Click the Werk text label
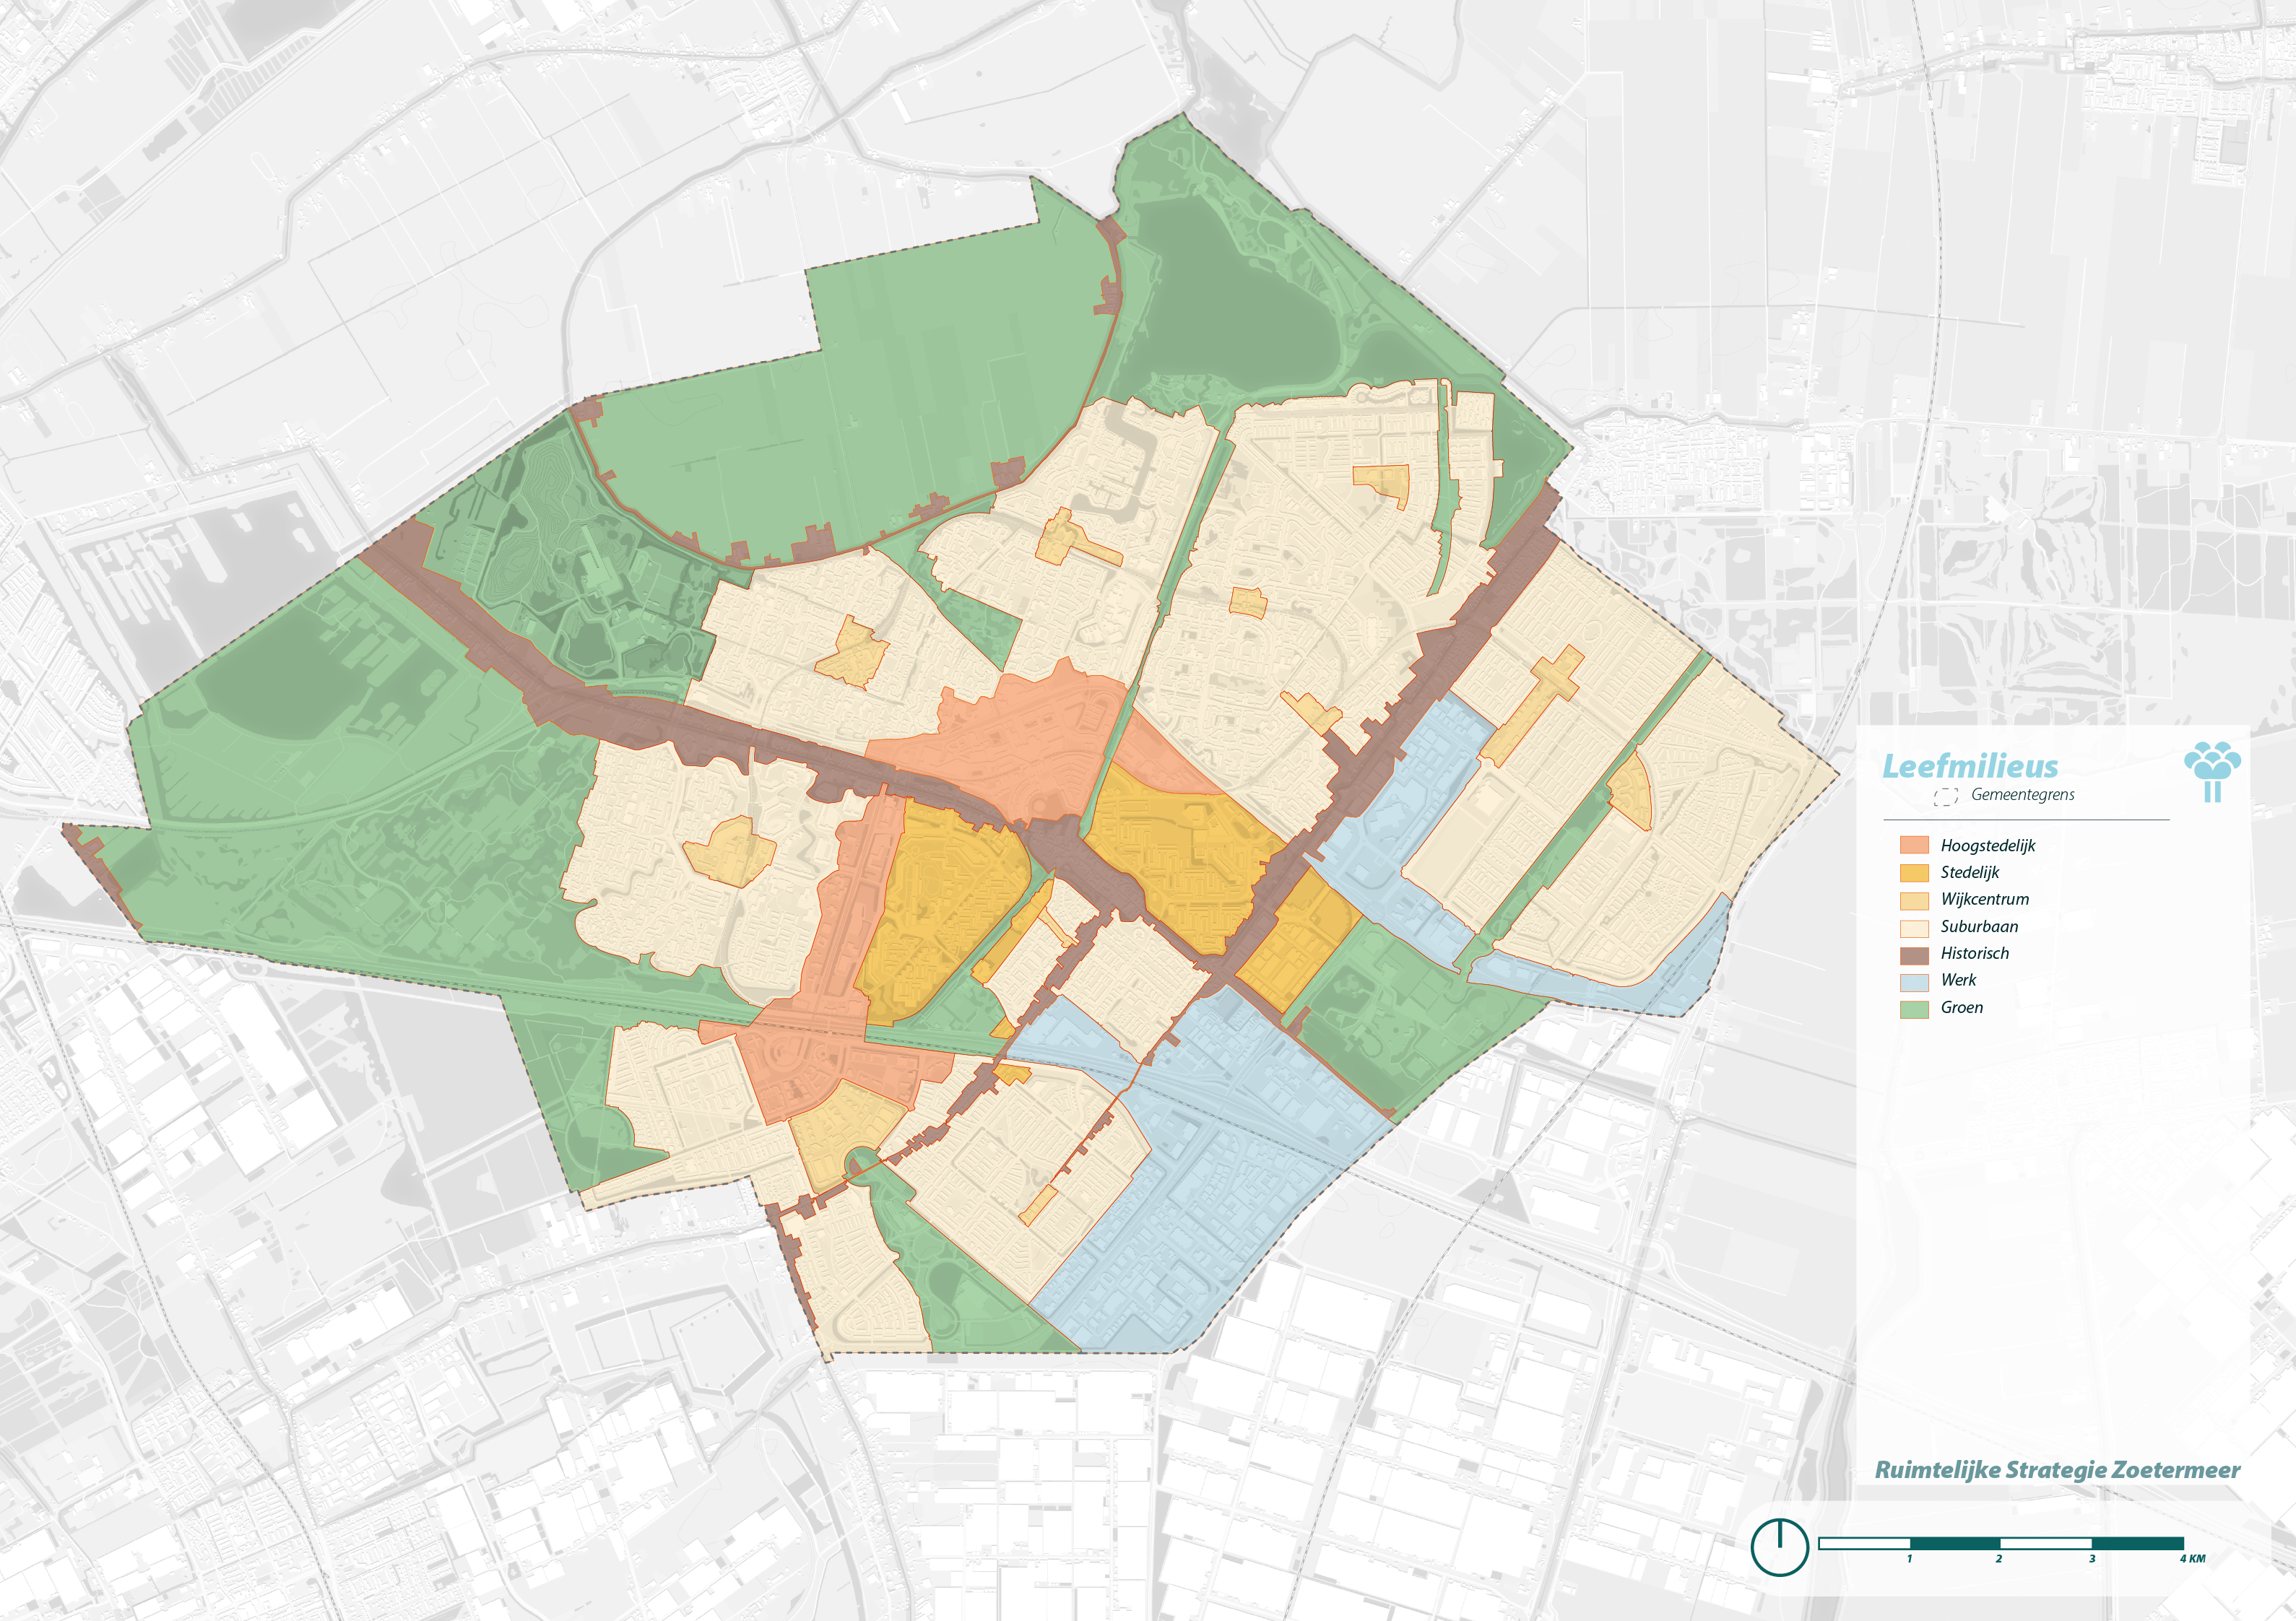Image resolution: width=2296 pixels, height=1621 pixels. (x=1958, y=980)
